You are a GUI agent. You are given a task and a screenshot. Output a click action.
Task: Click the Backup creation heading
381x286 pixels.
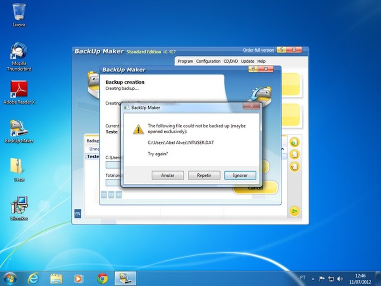pos(125,82)
